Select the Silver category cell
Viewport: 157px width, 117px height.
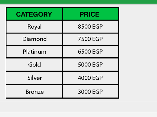34,78
